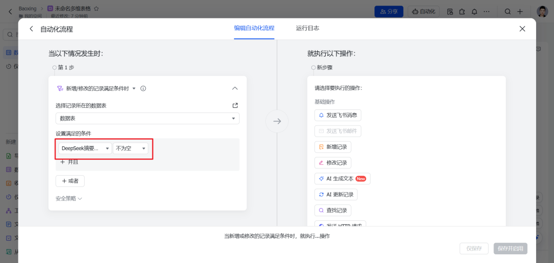Open the DeepSeek摘要 field dropdown
This screenshot has height=263, width=554.
[85, 148]
